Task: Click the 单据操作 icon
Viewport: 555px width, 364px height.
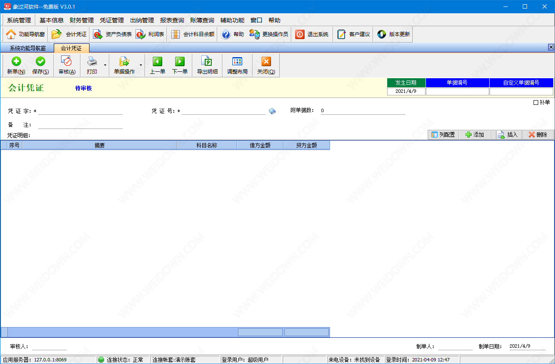Action: [x=124, y=61]
